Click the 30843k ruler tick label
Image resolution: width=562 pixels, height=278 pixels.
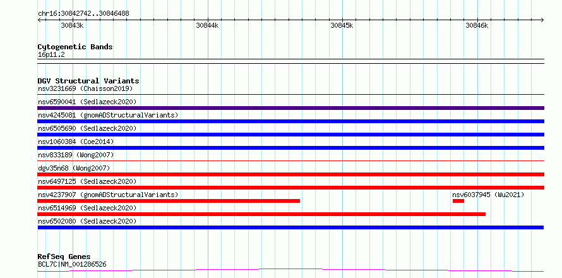pos(73,25)
